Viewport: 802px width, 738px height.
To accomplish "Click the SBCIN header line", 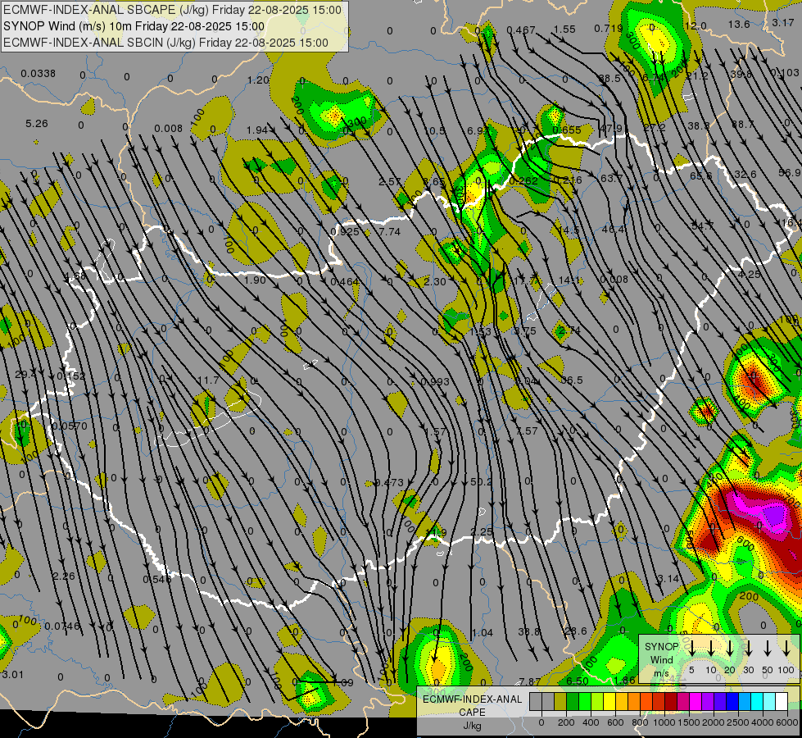I will click(165, 43).
